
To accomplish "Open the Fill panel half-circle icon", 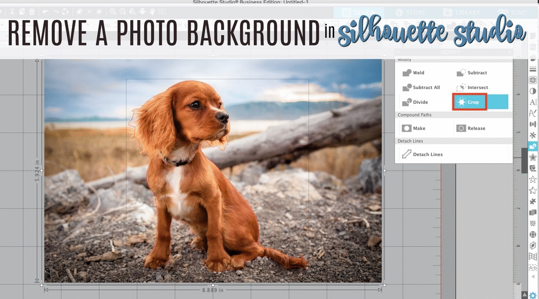I will point(533,91).
